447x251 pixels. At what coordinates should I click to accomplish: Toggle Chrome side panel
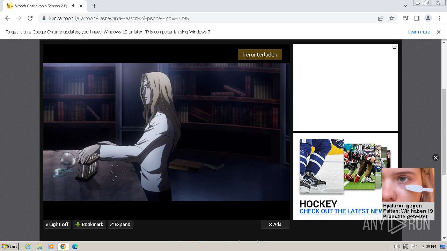pyautogui.click(x=417, y=18)
